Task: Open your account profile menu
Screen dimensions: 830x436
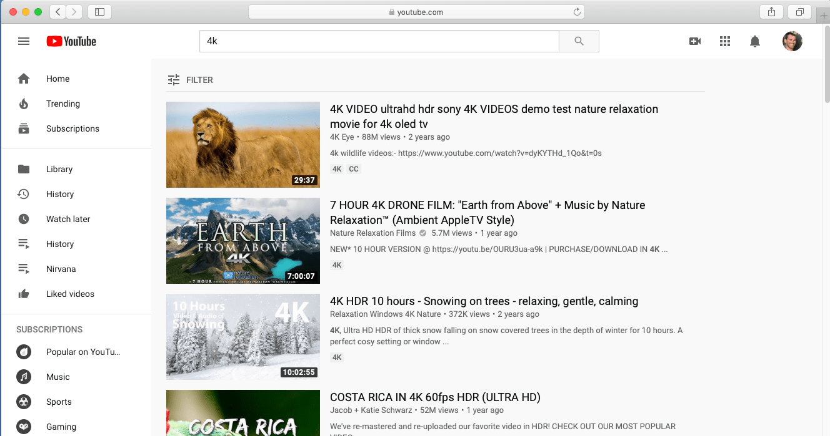Action: pos(792,41)
